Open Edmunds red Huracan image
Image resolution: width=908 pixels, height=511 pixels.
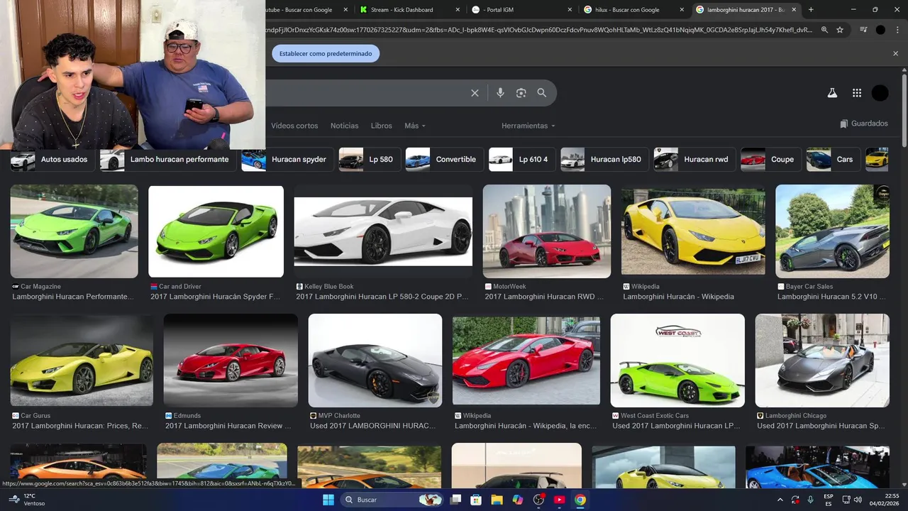[231, 361]
